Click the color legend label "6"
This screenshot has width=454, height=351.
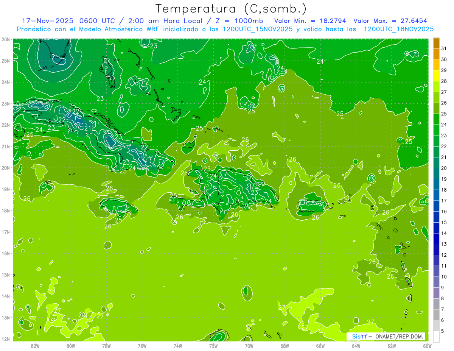click(443, 320)
